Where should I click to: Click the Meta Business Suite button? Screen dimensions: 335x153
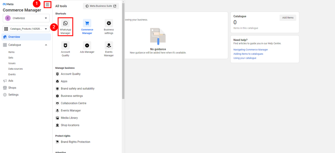coord(101,6)
